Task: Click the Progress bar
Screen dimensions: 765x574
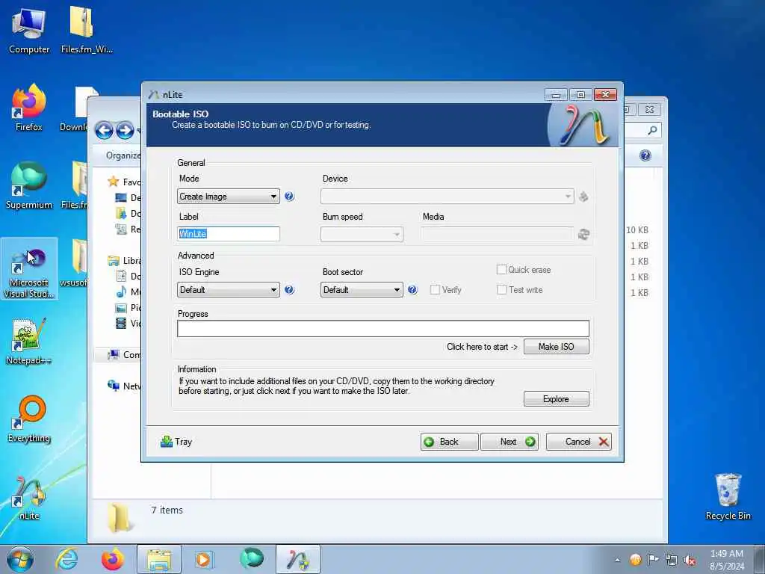Action: point(383,329)
